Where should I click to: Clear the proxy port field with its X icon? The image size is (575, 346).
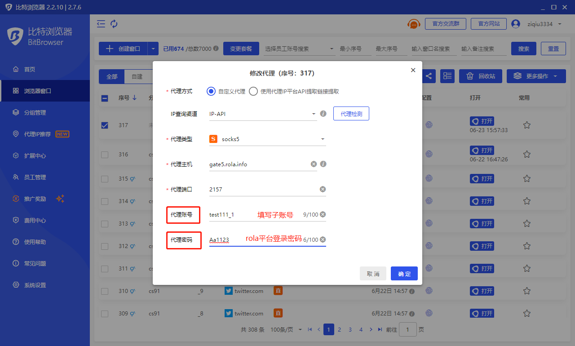click(x=323, y=189)
